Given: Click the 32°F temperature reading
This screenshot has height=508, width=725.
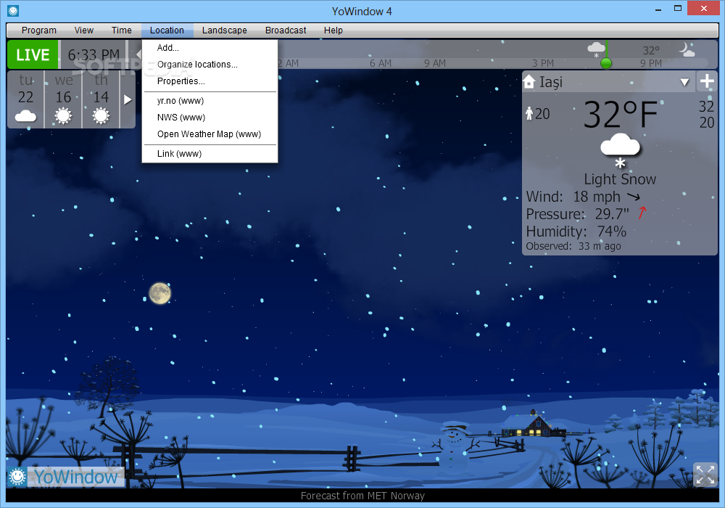Looking at the screenshot, I should point(621,114).
